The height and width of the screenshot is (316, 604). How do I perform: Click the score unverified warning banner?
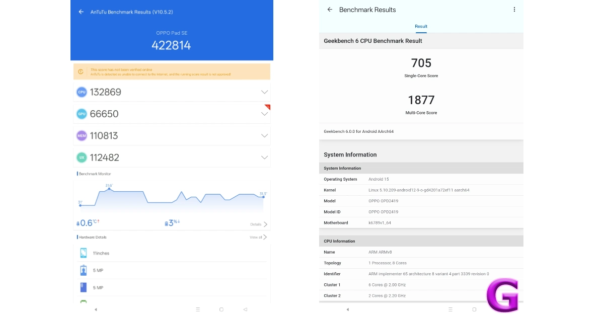[172, 71]
